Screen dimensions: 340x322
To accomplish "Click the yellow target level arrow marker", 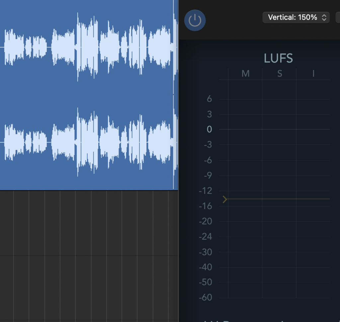I will click(225, 199).
